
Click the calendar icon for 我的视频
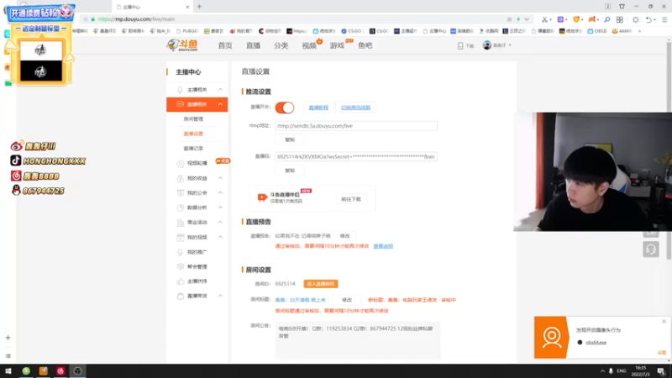[x=181, y=237]
